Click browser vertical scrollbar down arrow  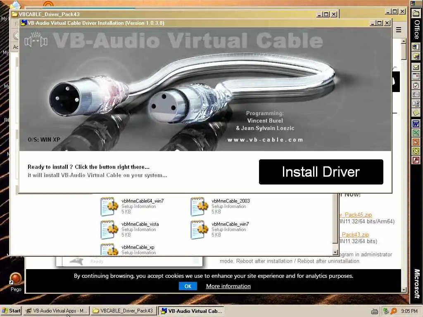pos(404,290)
